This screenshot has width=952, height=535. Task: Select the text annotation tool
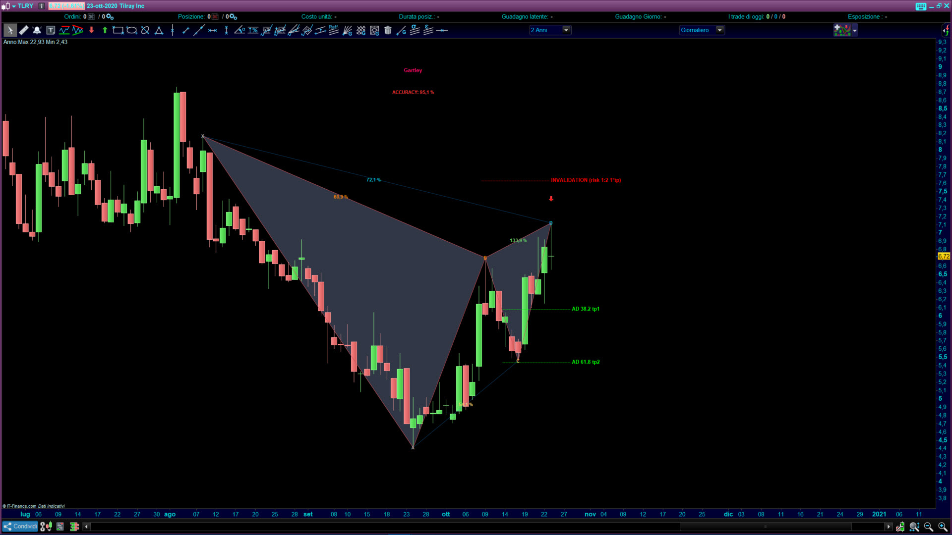pos(51,30)
